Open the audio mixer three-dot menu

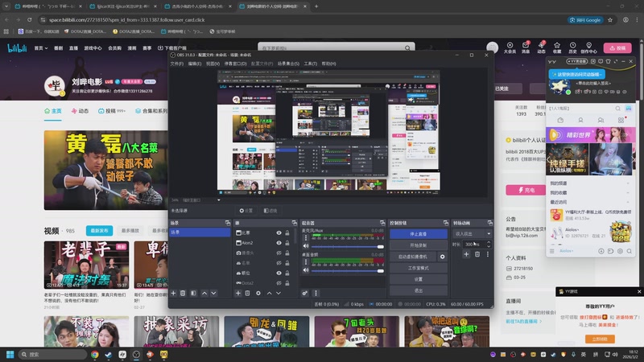(x=316, y=293)
